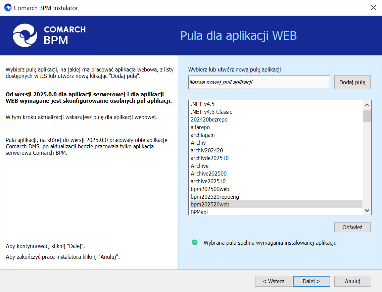Select the "Archive202500" pool
The height and width of the screenshot is (292, 382).
(276, 174)
